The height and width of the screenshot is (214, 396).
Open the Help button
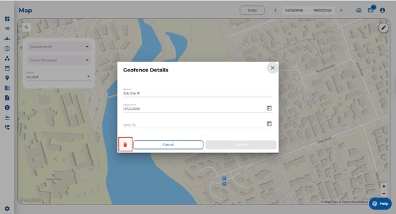[x=380, y=203]
